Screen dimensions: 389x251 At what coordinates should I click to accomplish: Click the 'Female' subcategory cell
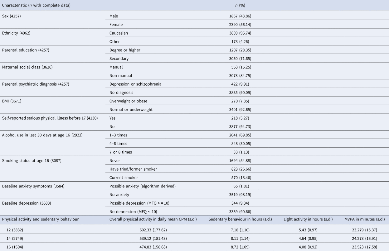116,24
